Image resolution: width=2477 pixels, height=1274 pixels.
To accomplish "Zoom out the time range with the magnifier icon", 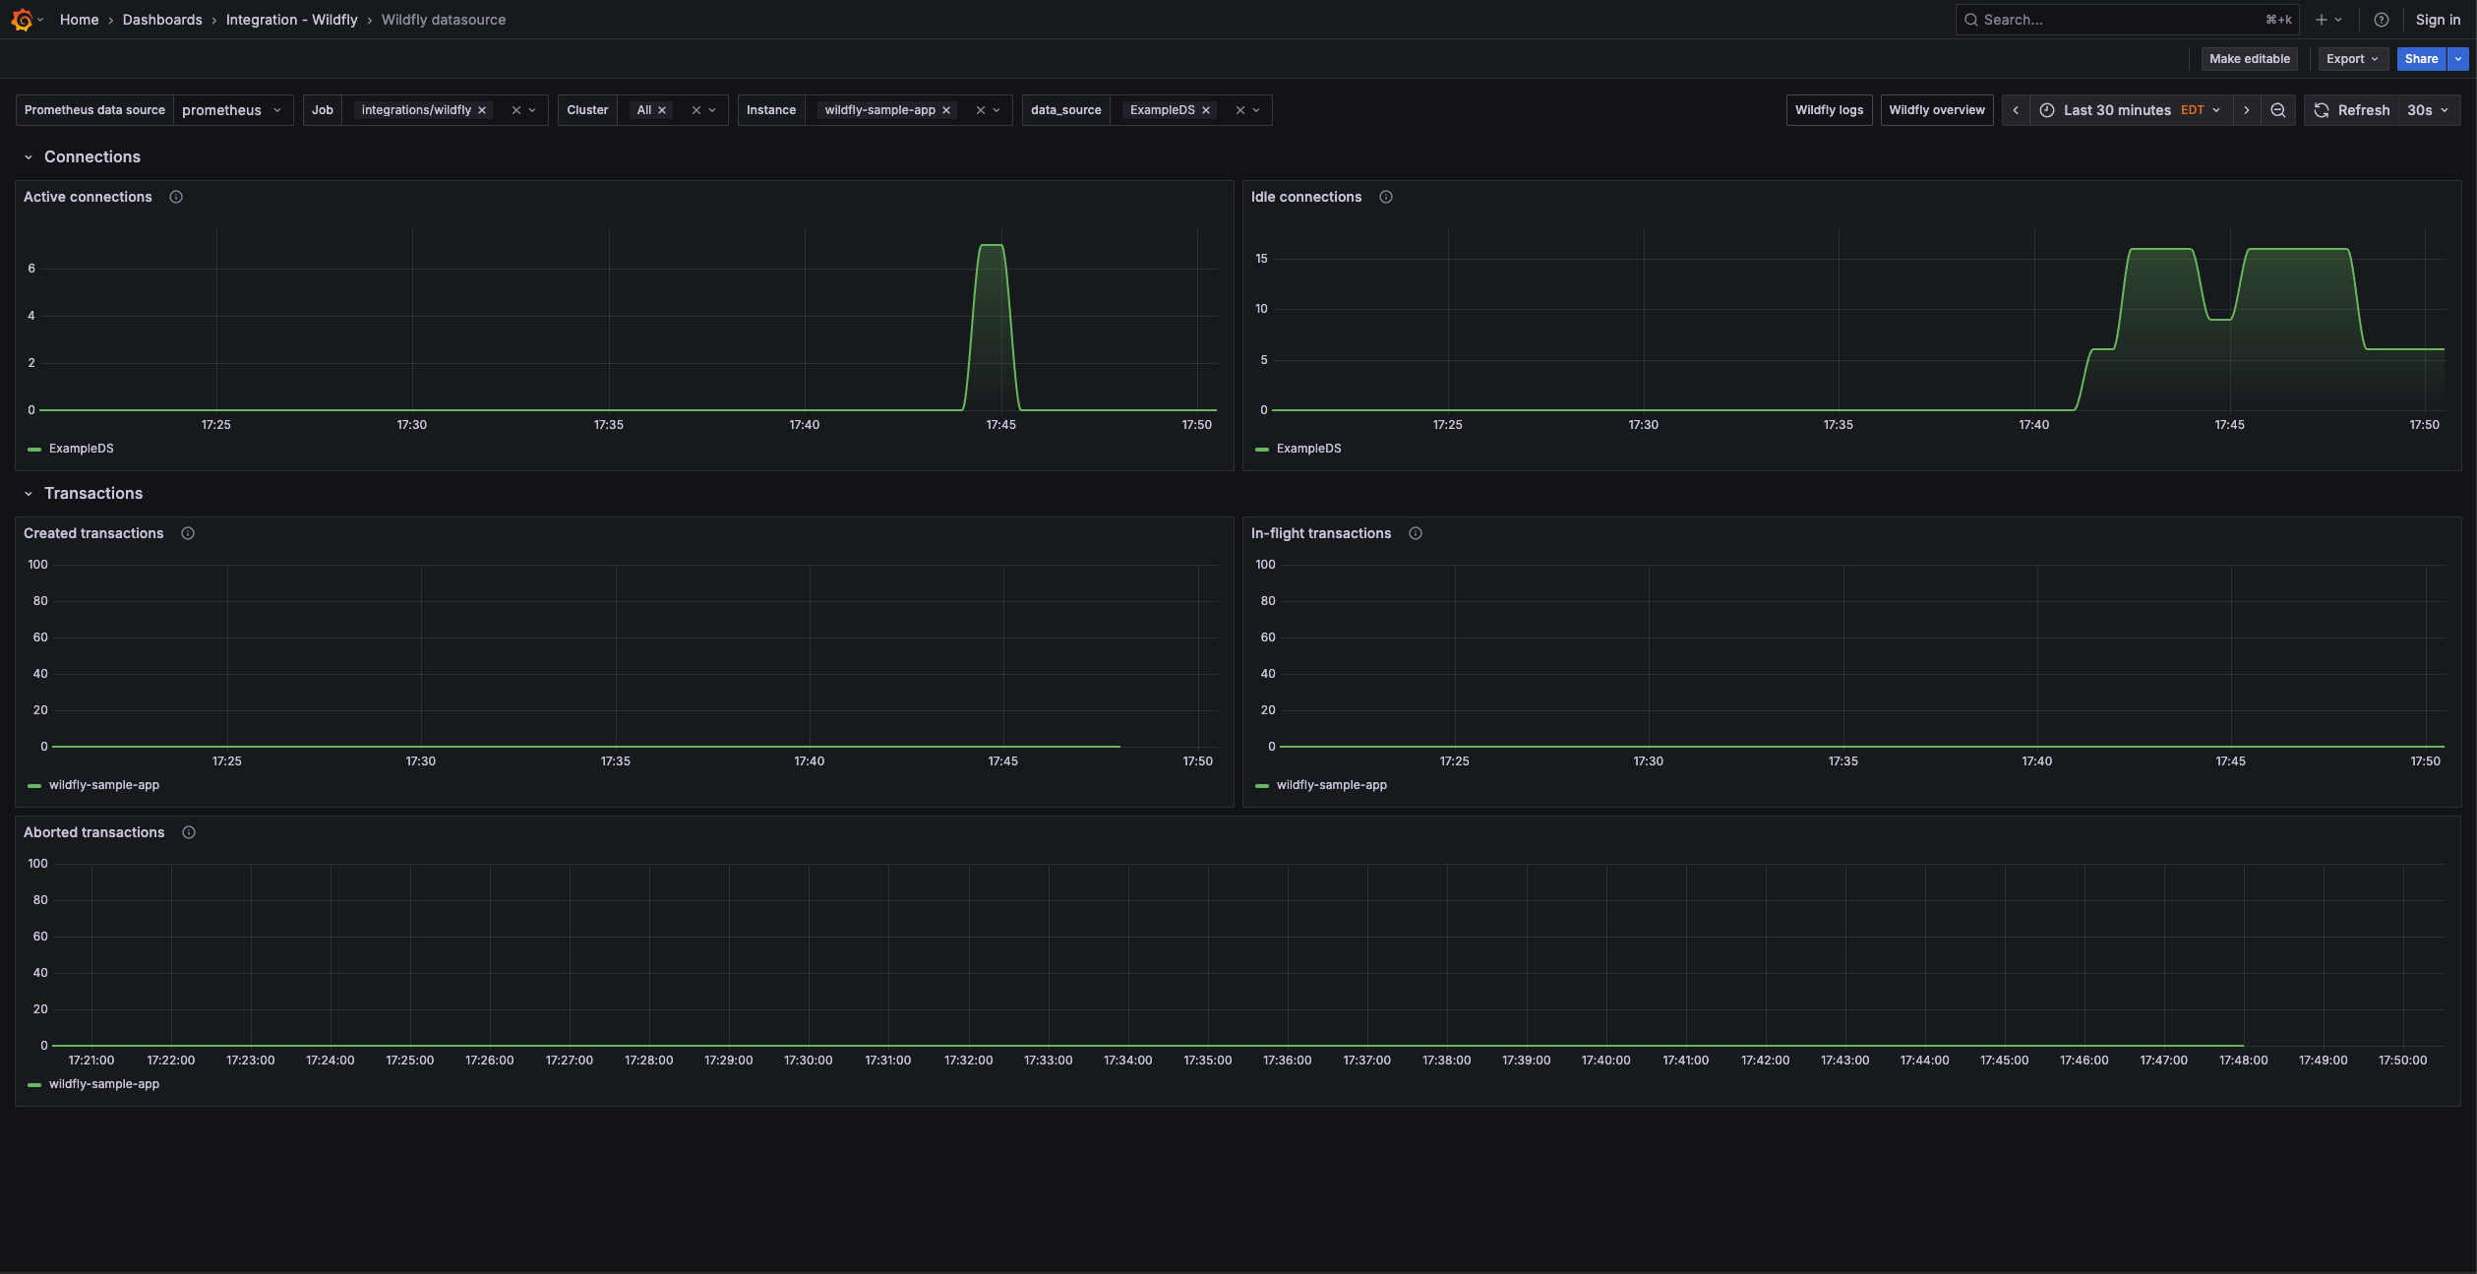I will click(2279, 109).
